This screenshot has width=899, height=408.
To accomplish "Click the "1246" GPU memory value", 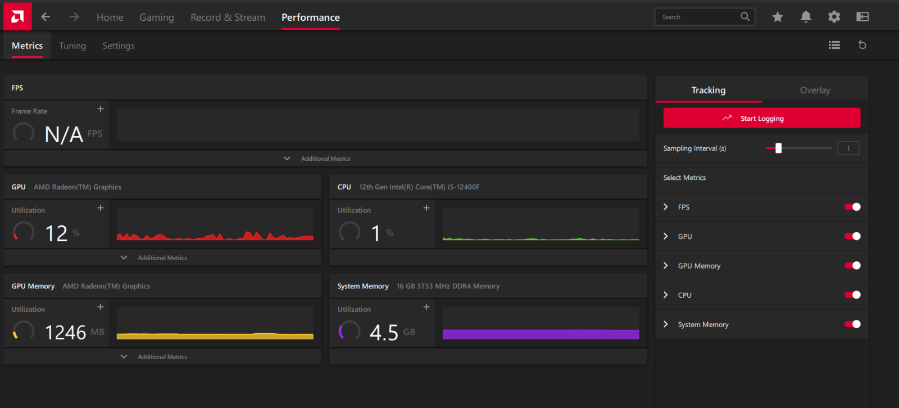I will coord(66,332).
